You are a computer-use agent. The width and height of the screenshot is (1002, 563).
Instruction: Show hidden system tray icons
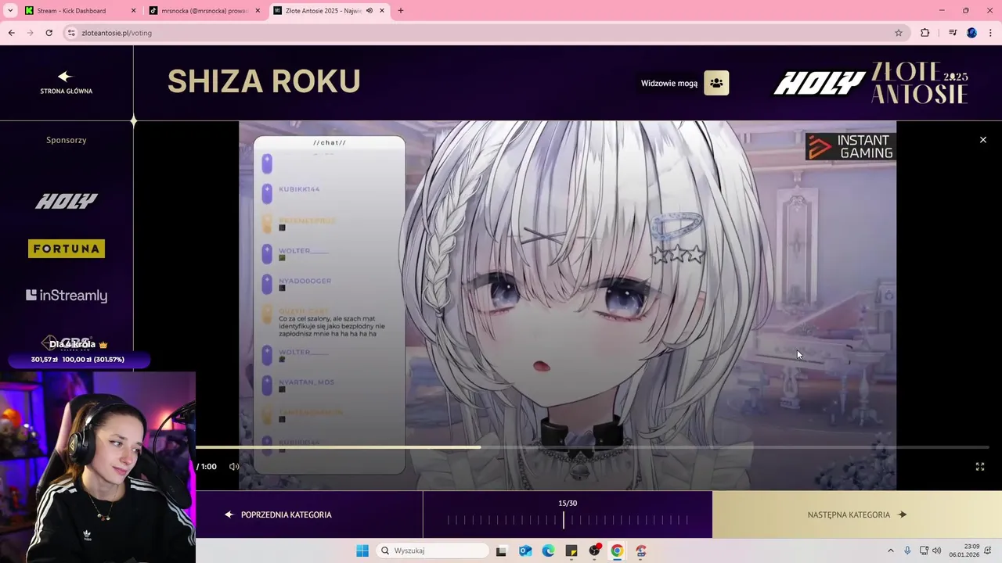890,550
